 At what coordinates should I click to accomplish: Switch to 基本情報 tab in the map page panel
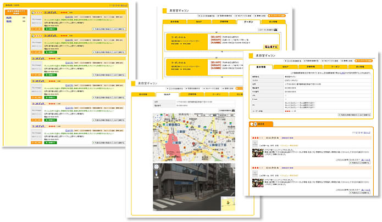[143, 94]
